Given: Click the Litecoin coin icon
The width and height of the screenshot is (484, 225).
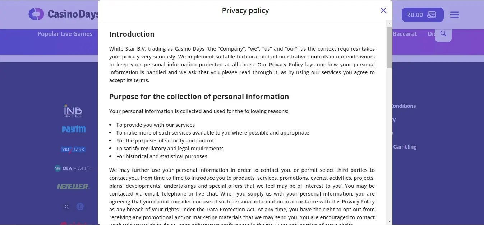Looking at the screenshot, I should pos(80,206).
